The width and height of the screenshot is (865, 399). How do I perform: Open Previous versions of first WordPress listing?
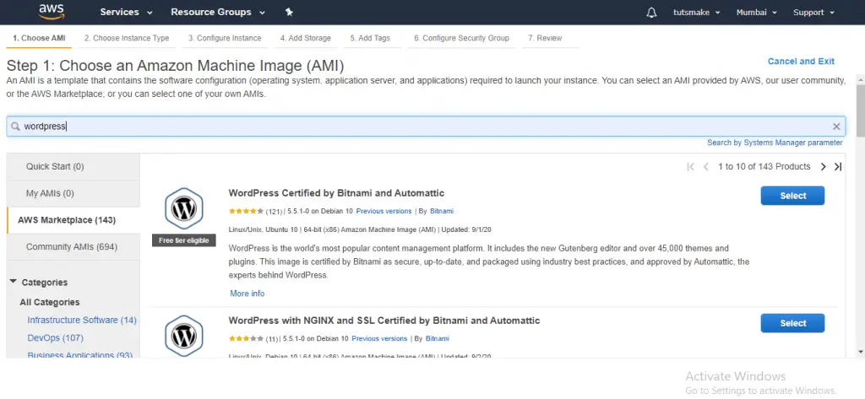tap(384, 211)
